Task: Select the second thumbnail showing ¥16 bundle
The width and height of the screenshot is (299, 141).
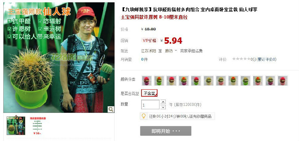Action: click(38, 125)
